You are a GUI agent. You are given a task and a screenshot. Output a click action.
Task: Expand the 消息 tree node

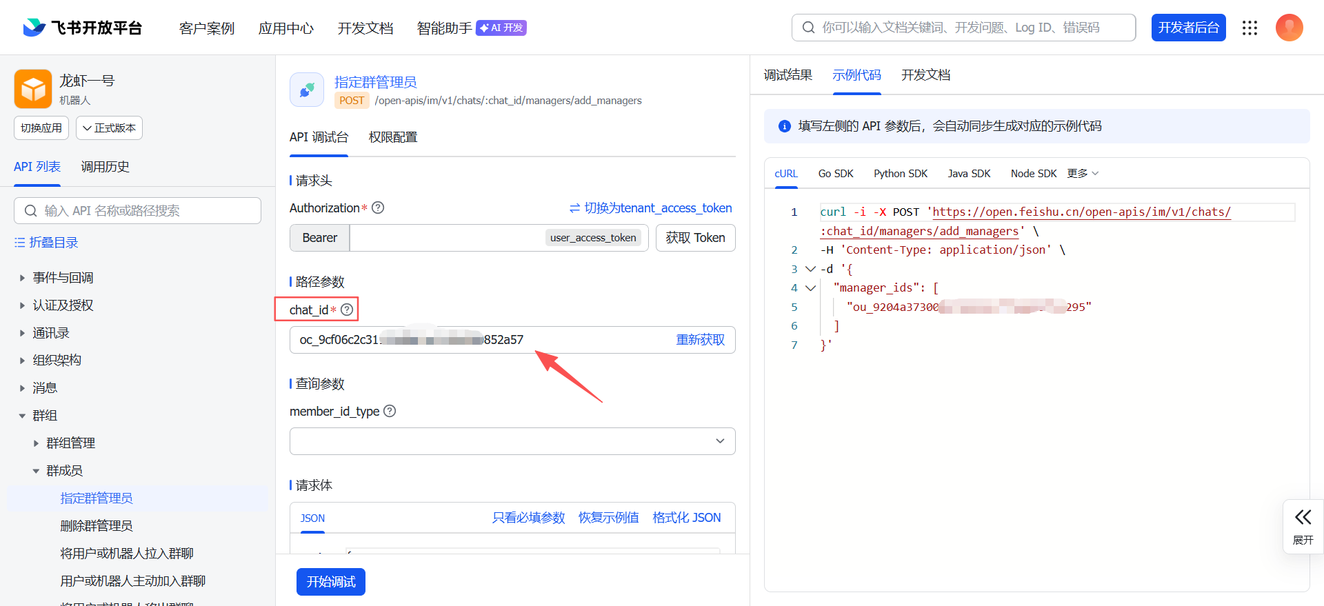tap(22, 388)
